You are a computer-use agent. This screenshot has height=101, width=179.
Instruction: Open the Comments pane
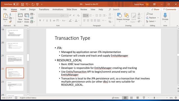coord(170,9)
